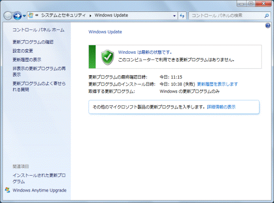This screenshot has width=274, height=203.
Task: Click 詳細情報の表示 link
Action: tap(221, 107)
